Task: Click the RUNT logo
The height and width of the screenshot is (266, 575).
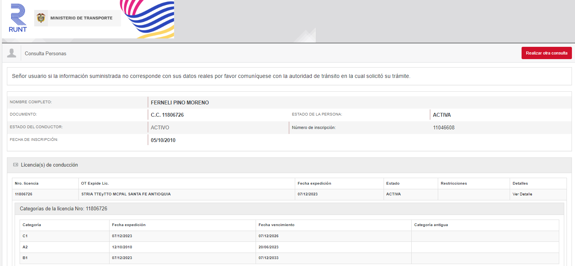Action: coord(18,18)
